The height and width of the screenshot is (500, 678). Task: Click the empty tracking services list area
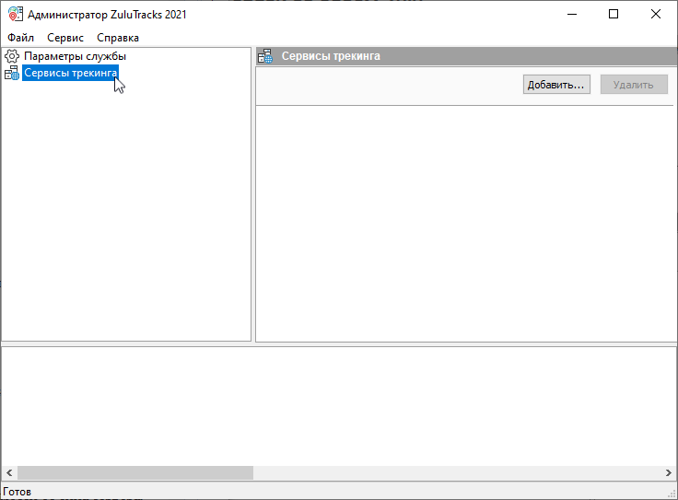[465, 221]
